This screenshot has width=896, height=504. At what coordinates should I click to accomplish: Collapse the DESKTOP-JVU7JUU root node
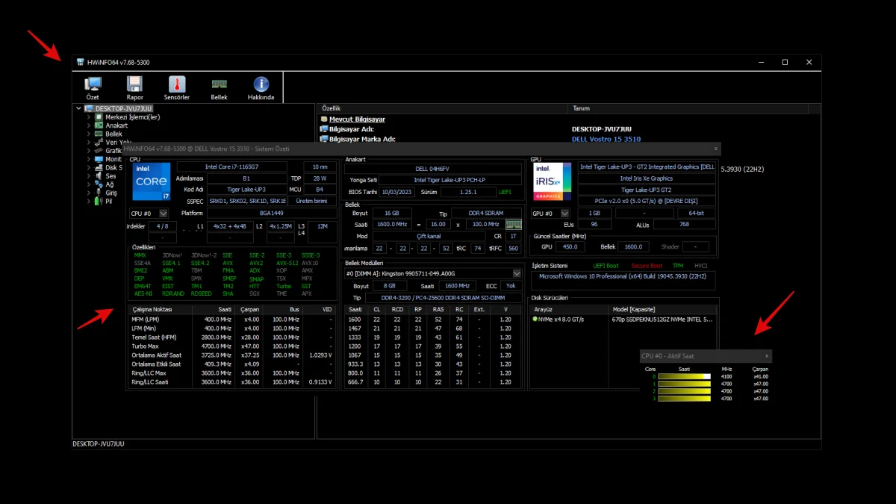tap(79, 108)
